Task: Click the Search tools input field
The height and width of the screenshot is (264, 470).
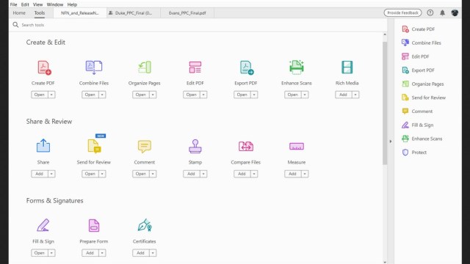Action: [198, 25]
